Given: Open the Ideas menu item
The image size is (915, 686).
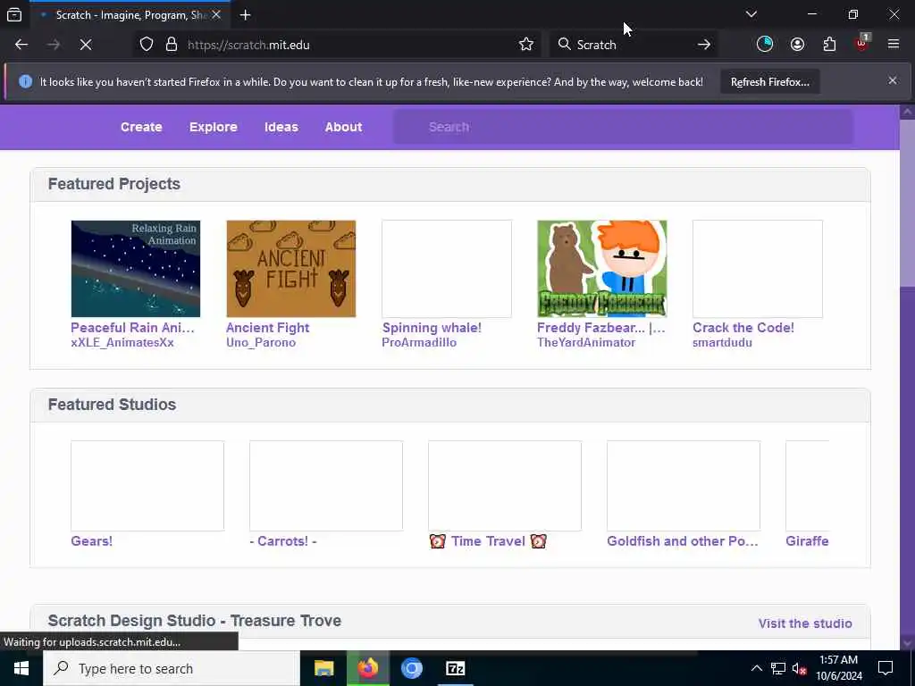Looking at the screenshot, I should pos(281,127).
